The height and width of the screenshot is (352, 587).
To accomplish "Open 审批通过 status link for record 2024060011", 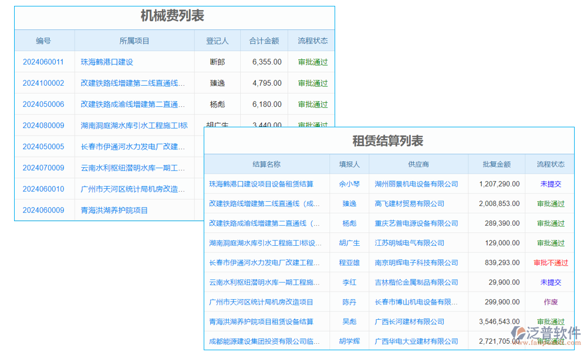I will [311, 62].
